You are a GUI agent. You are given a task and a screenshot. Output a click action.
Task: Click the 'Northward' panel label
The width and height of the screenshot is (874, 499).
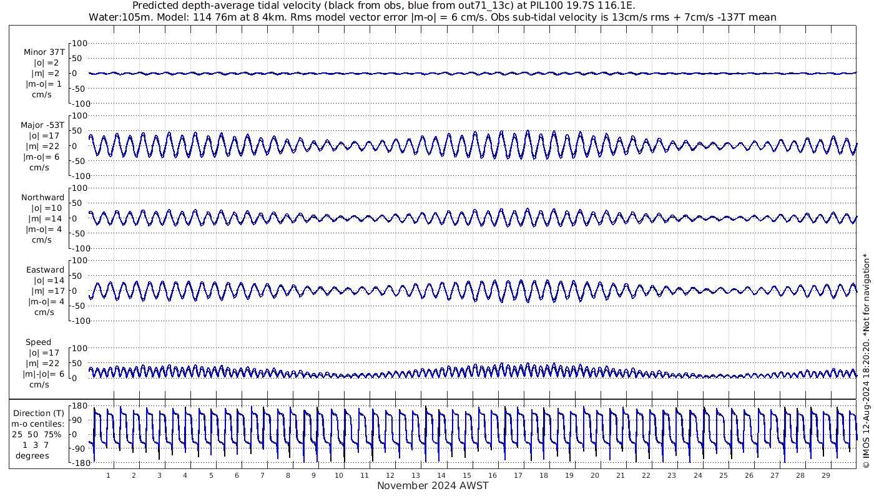click(42, 198)
